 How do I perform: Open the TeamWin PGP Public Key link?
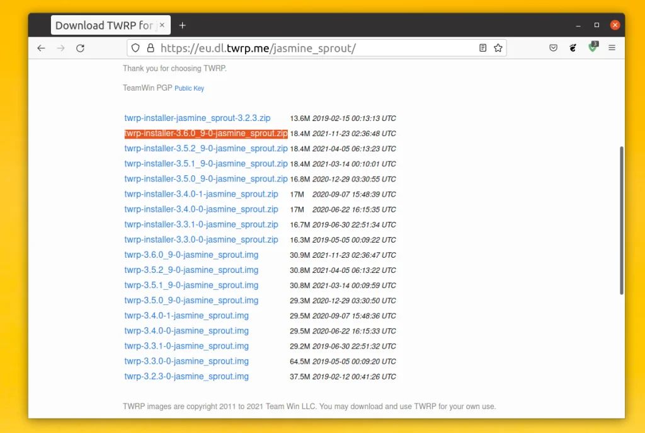pos(189,88)
